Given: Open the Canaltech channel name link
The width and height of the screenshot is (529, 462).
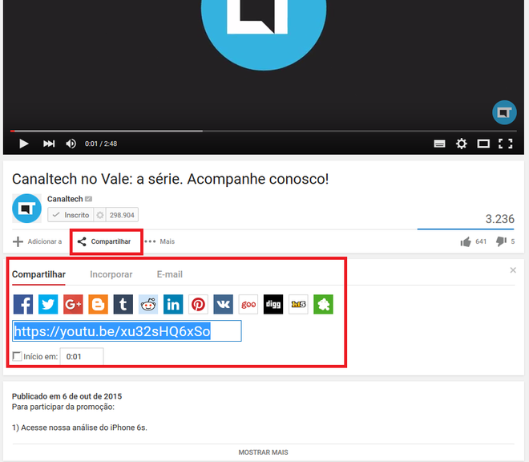Looking at the screenshot, I should 65,199.
